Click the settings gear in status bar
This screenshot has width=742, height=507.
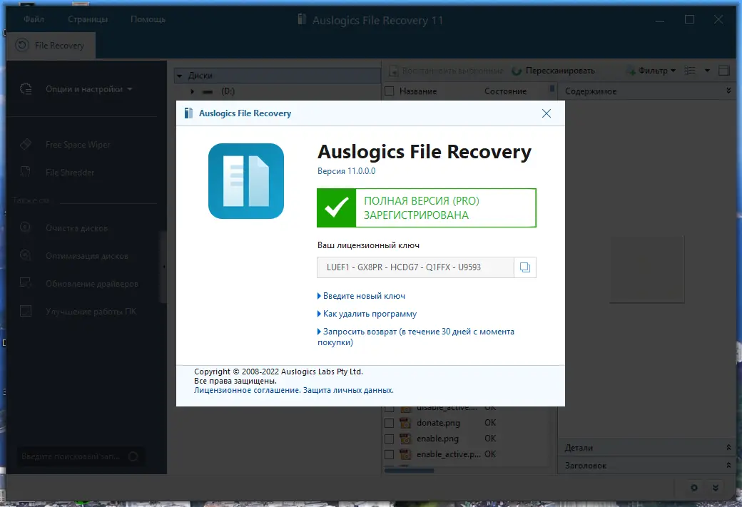[693, 488]
